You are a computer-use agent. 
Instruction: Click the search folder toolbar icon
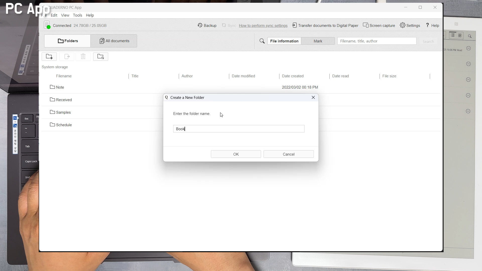click(x=100, y=57)
